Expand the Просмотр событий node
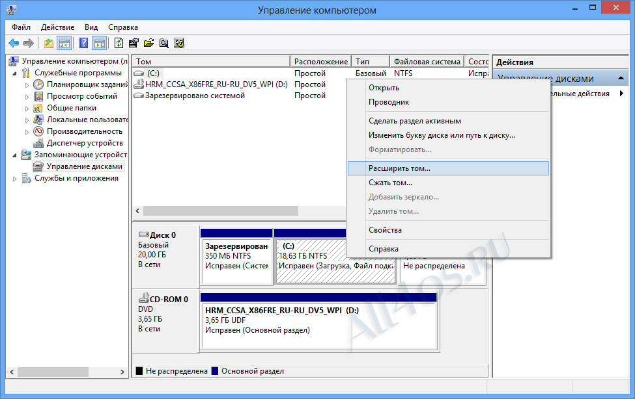Viewport: 635px width, 399px height. tap(27, 97)
